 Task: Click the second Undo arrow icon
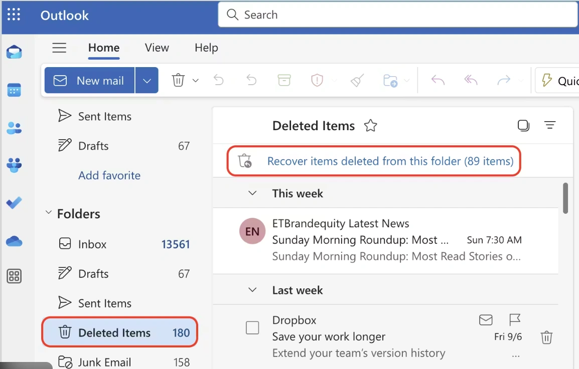(x=251, y=80)
